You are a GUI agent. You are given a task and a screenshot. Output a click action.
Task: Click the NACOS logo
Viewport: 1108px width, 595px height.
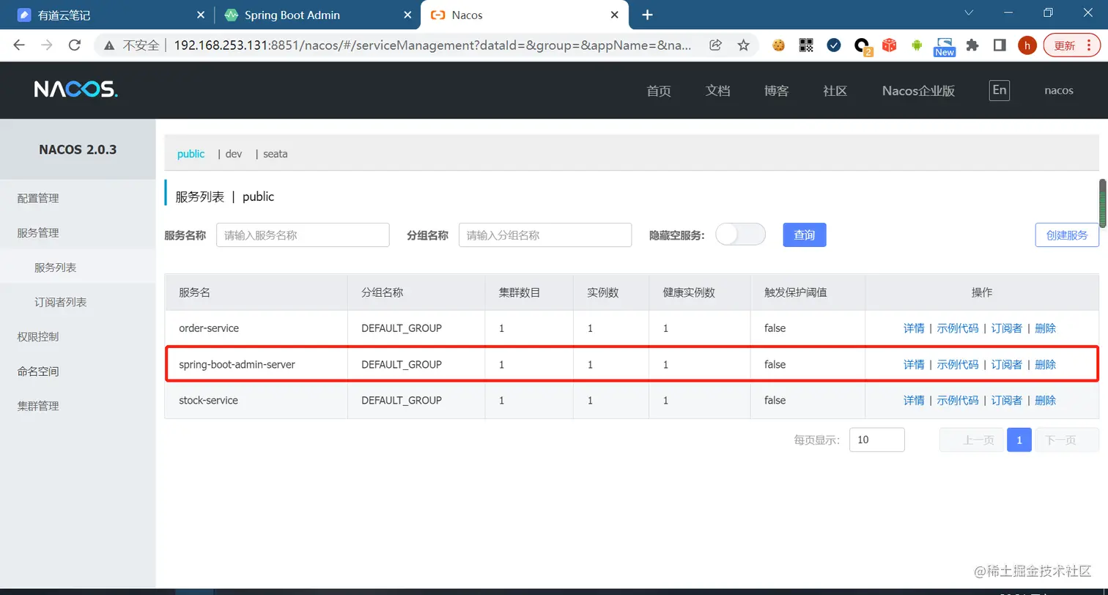coord(75,89)
